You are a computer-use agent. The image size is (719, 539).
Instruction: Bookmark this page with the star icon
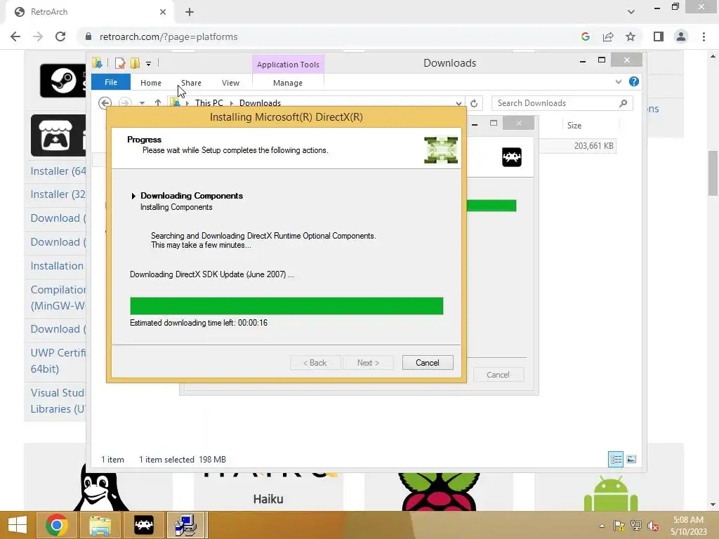[631, 36]
